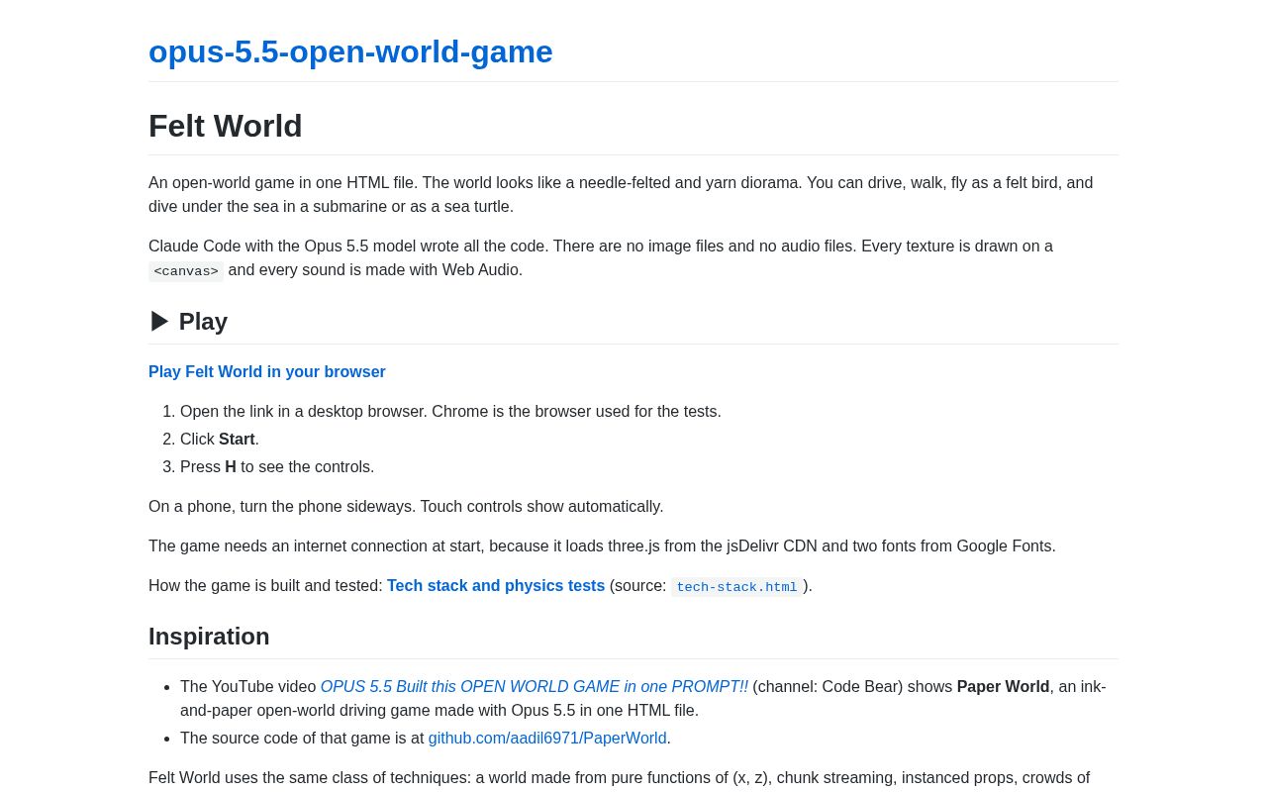The width and height of the screenshot is (1267, 792).
Task: Click the bold word Start in step 2
Action: click(237, 440)
